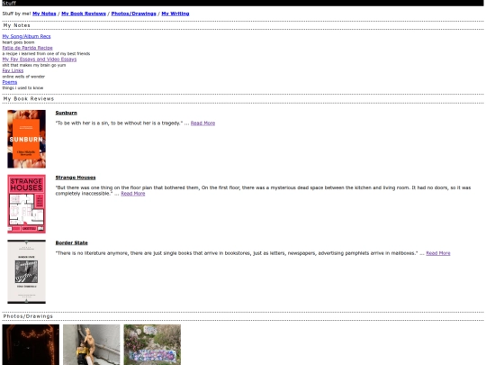The image size is (486, 365).
Task: Jump to My Book Reviews in the nav
Action: click(84, 14)
